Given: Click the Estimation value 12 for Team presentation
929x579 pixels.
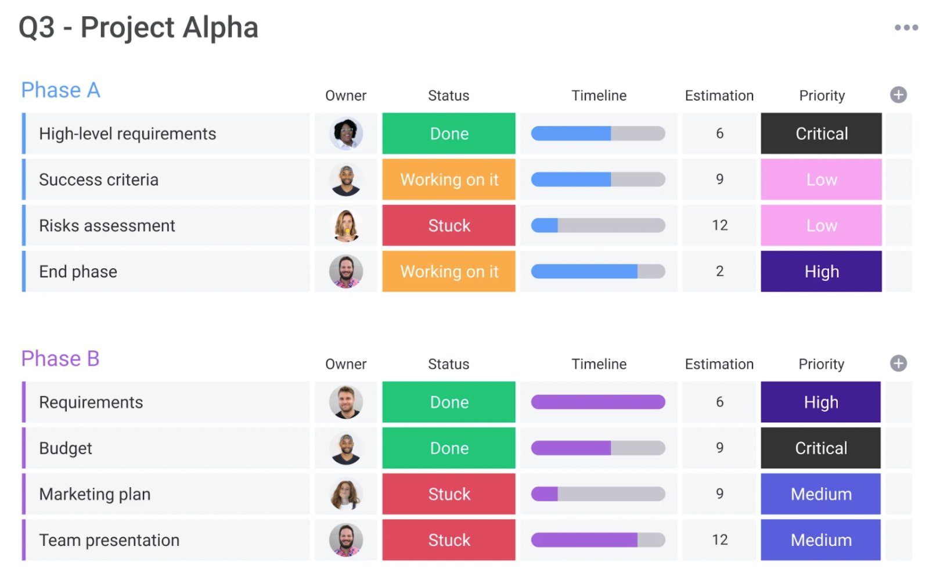Looking at the screenshot, I should click(x=719, y=540).
